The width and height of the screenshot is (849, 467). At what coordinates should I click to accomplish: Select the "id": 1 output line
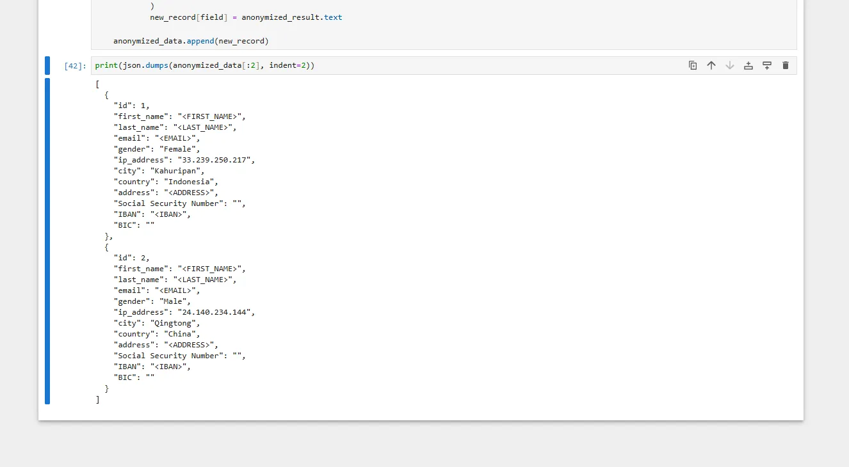132,106
